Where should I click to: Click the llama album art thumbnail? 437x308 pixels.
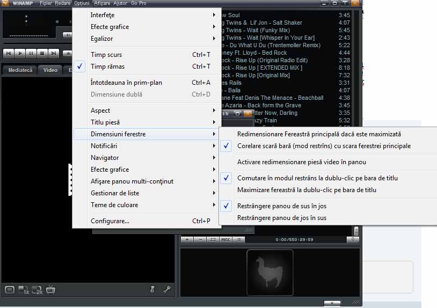[270, 273]
